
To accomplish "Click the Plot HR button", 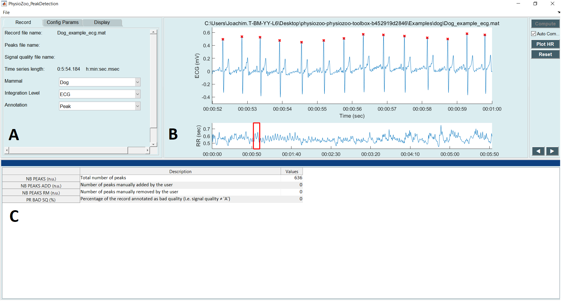I will tap(545, 44).
